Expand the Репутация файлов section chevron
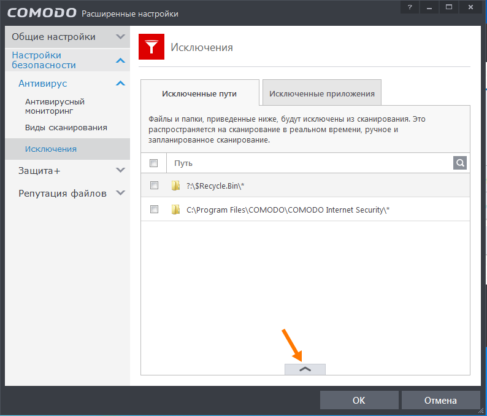 [120, 193]
